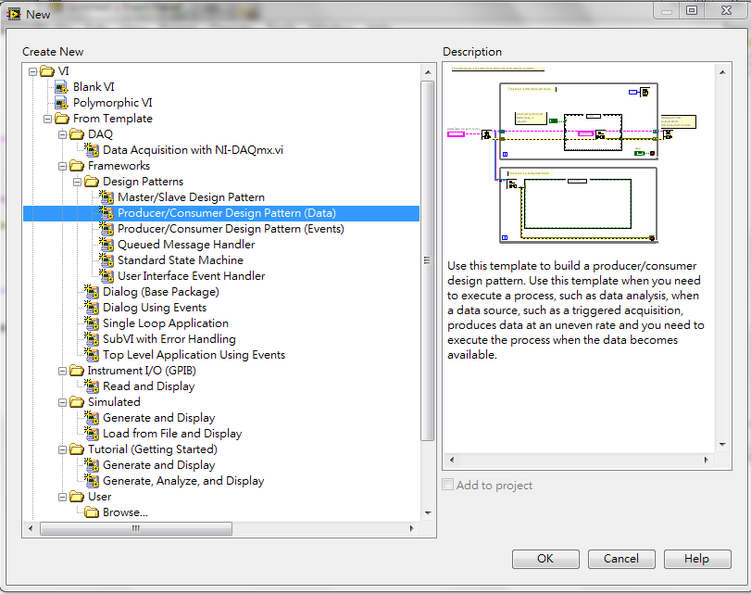Open Help from the dialog
The height and width of the screenshot is (594, 751).
[697, 559]
